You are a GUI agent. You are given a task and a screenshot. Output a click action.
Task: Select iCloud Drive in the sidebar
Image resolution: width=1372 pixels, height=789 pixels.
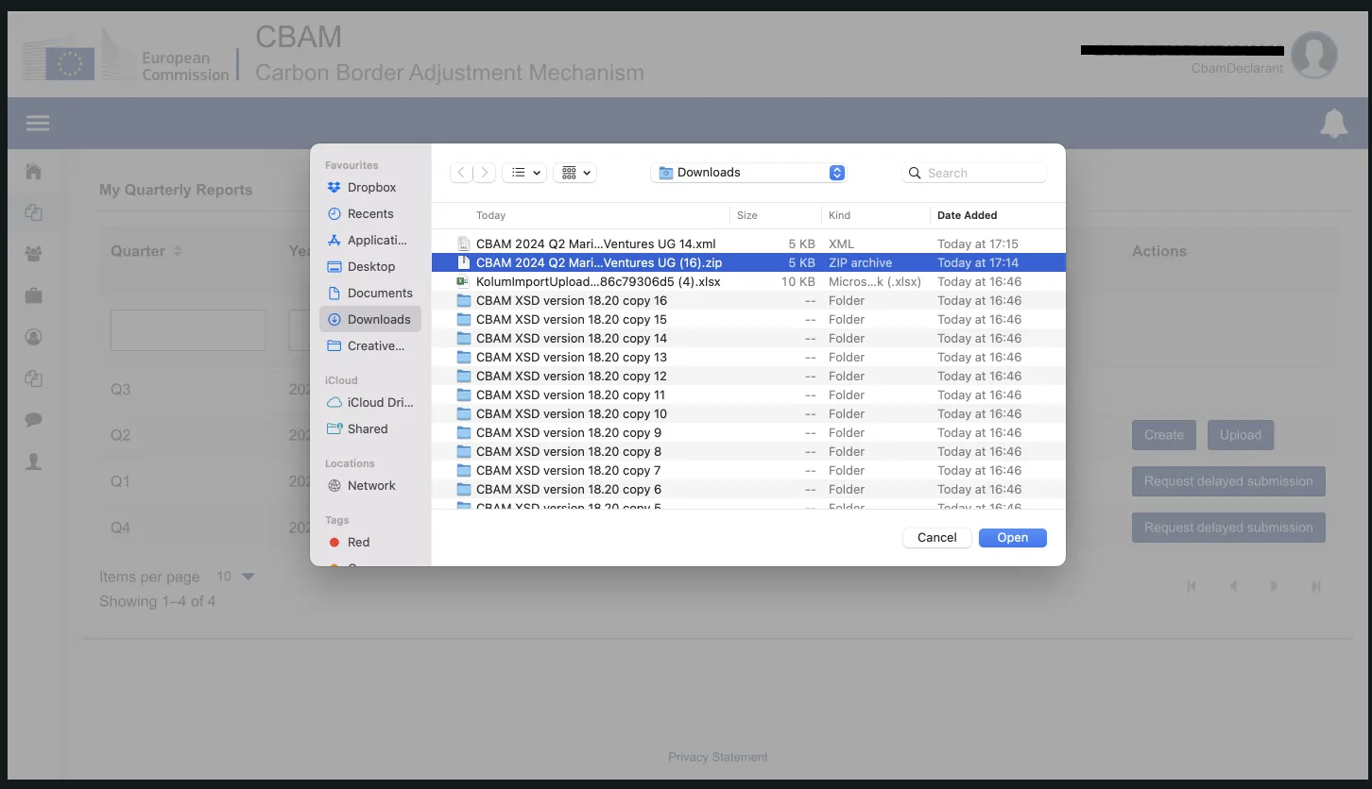coord(379,402)
